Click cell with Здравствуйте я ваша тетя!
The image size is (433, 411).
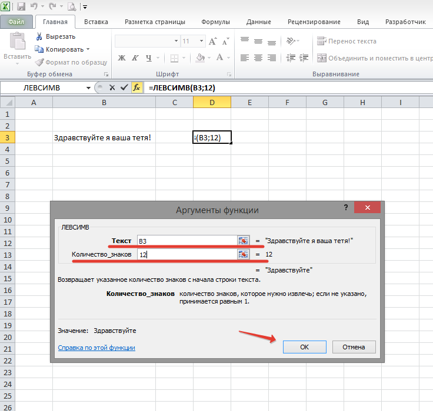click(x=104, y=137)
